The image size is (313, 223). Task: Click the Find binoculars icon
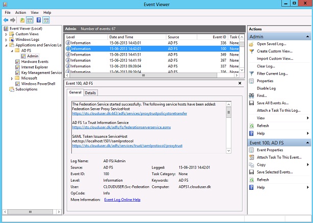point(251,96)
